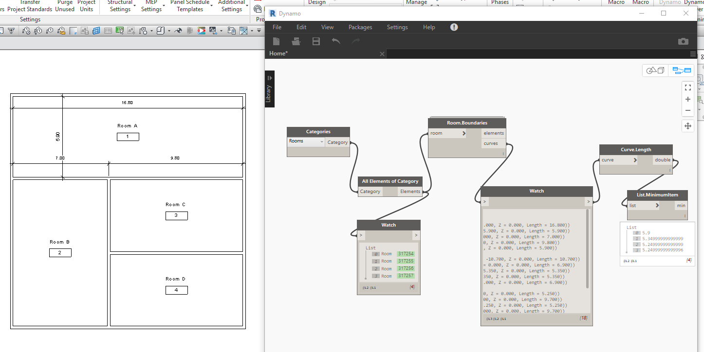Expand Additional Settings dropdown in Revit ribbon
Image resolution: width=704 pixels, height=352 pixels.
(x=247, y=5)
